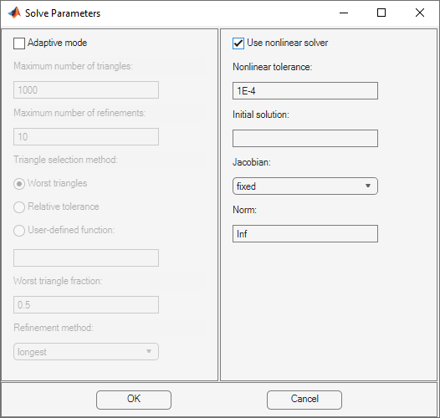Select Relative tolerance radio button
This screenshot has height=418, width=440.
point(19,207)
